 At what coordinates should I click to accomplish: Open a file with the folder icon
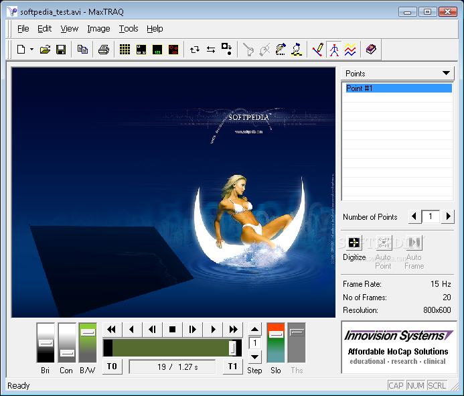click(45, 50)
